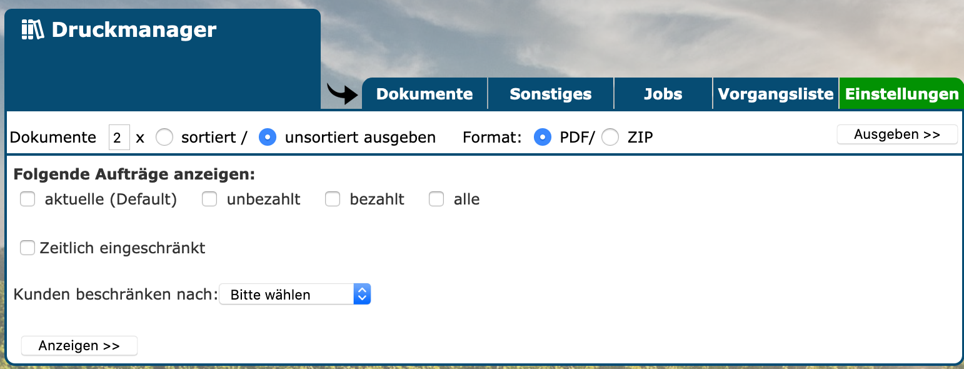Select the sortiert radio option
Viewport: 964px width, 369px height.
(164, 138)
